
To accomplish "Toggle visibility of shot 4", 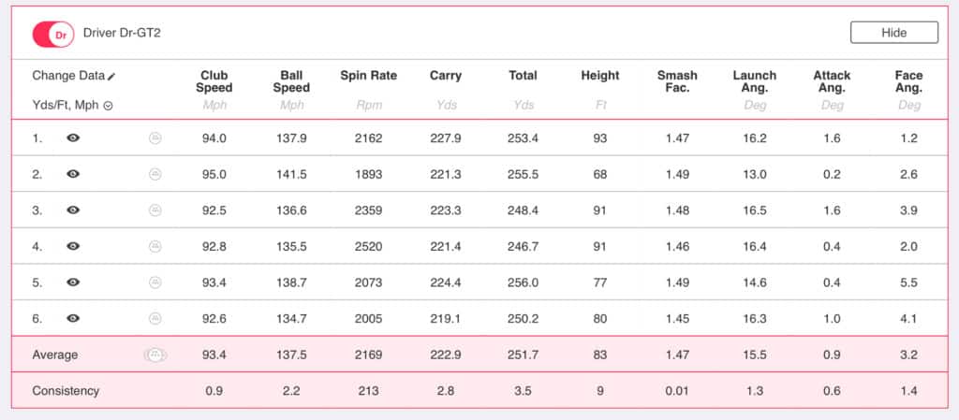I will coord(73,246).
